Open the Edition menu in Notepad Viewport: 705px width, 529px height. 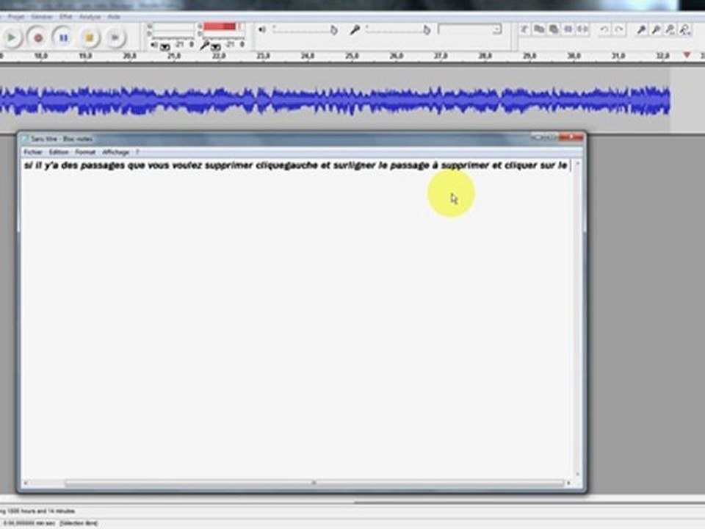click(x=59, y=152)
